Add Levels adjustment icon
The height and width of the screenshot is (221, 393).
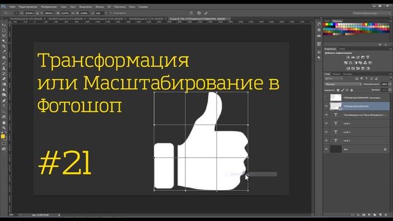click(x=353, y=57)
